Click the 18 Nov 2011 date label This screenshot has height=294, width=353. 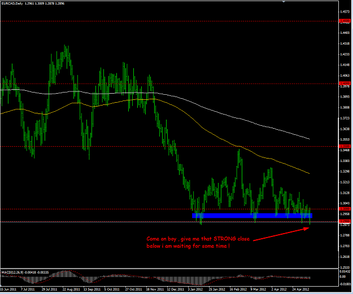pos(154,289)
